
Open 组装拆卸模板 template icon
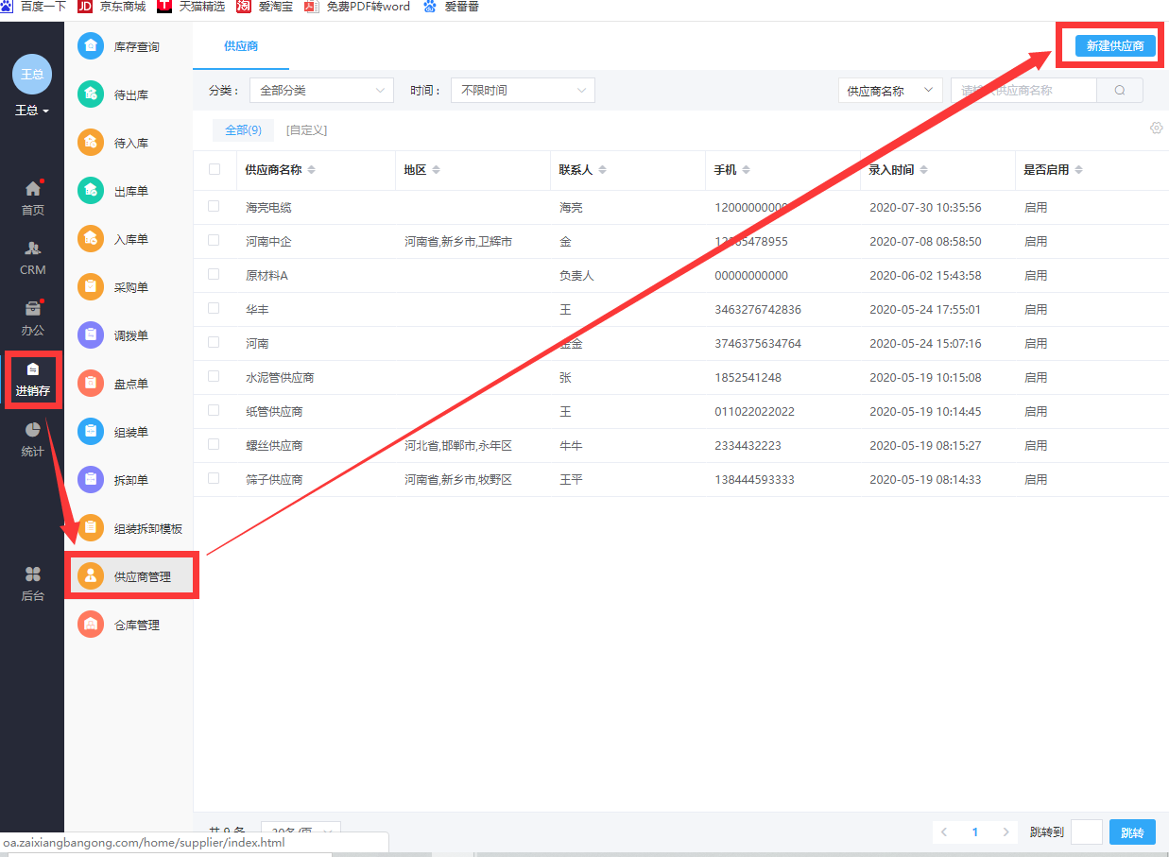[91, 528]
